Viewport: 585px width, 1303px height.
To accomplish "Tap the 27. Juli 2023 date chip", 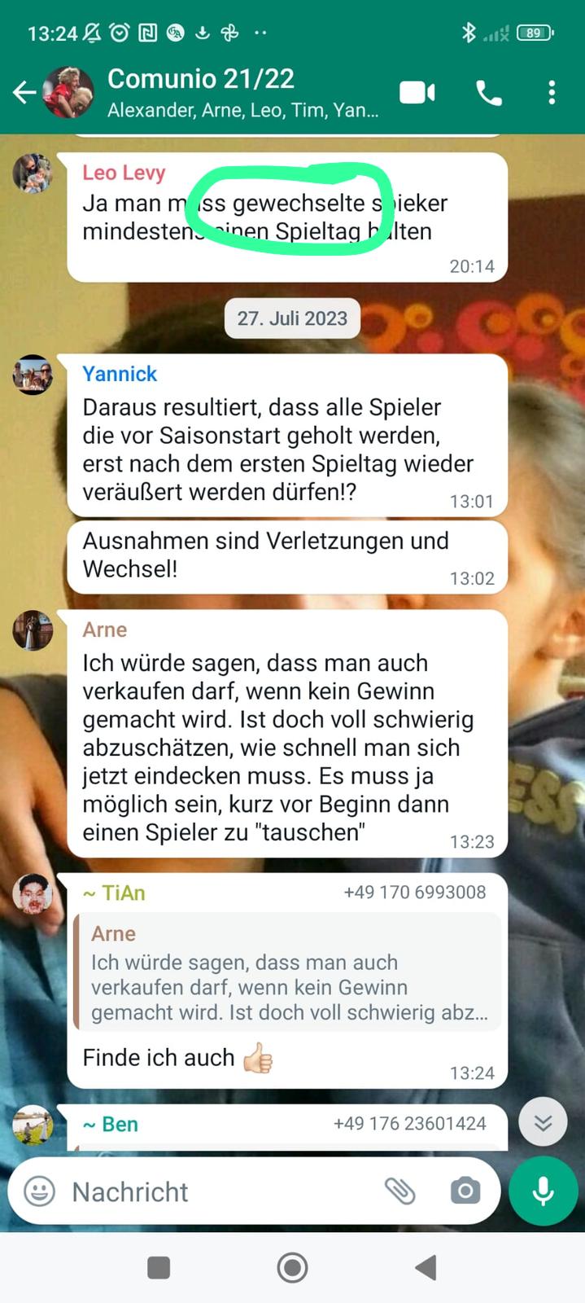I will (x=292, y=318).
